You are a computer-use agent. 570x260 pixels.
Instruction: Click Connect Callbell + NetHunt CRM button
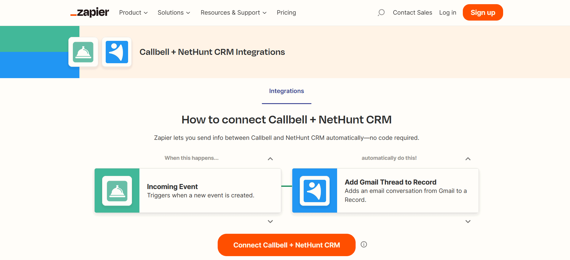287,245
